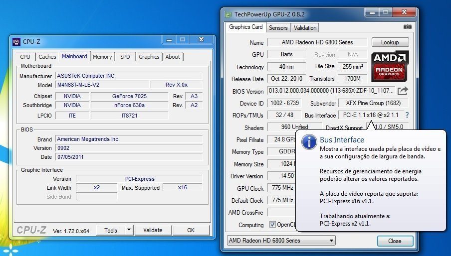The width and height of the screenshot is (451, 256).
Task: Click the AMD Radeon Graphics logo
Action: (390, 66)
